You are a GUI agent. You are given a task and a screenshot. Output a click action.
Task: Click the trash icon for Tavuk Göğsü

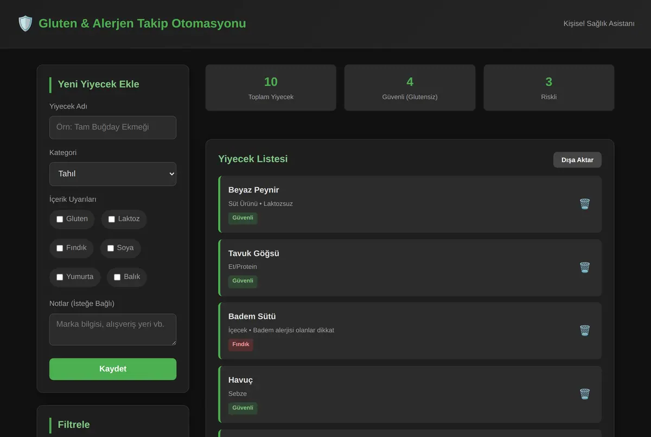pos(584,267)
